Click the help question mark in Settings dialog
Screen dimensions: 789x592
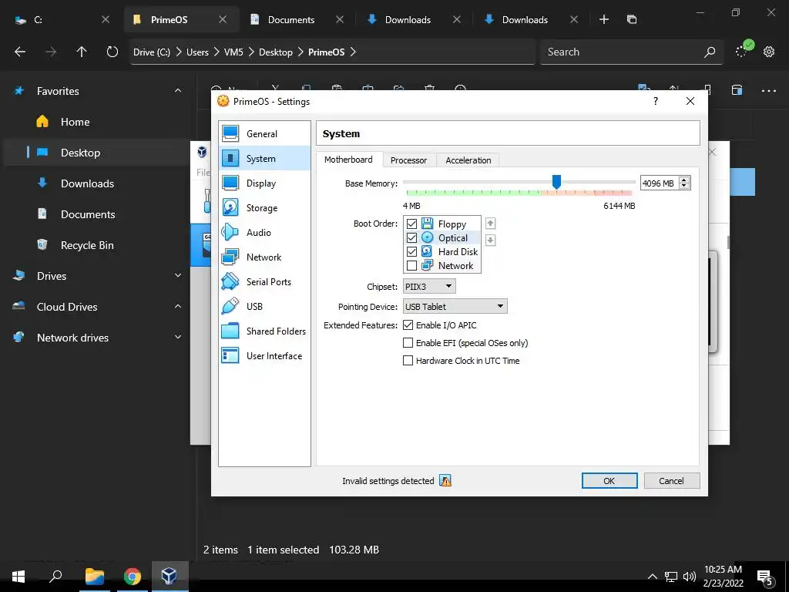click(655, 101)
